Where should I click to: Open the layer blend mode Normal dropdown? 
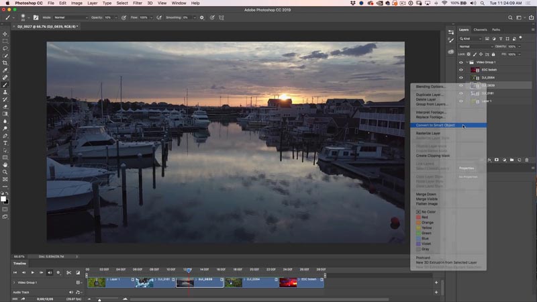pos(476,46)
